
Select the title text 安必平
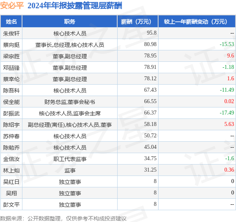[x=12, y=6]
